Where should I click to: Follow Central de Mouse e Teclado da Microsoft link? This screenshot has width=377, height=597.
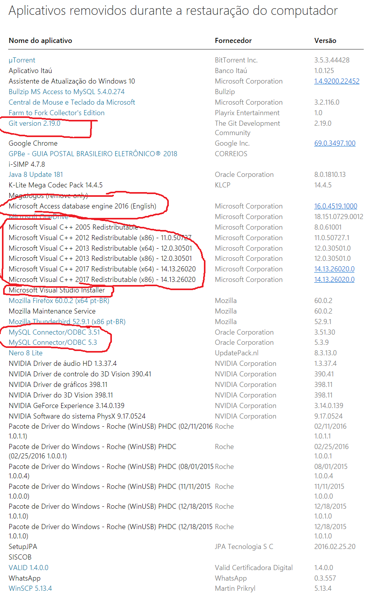(72, 102)
